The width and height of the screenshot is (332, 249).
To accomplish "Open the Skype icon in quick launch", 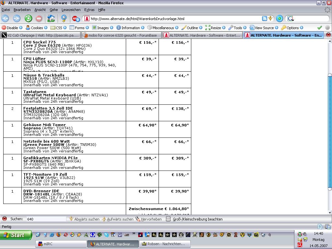I will 106,235.
